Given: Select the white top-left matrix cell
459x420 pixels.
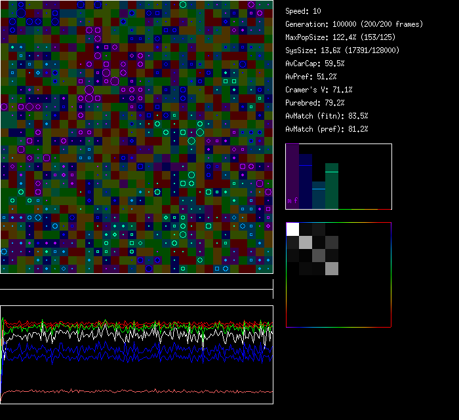Looking at the screenshot, I should tap(292, 229).
